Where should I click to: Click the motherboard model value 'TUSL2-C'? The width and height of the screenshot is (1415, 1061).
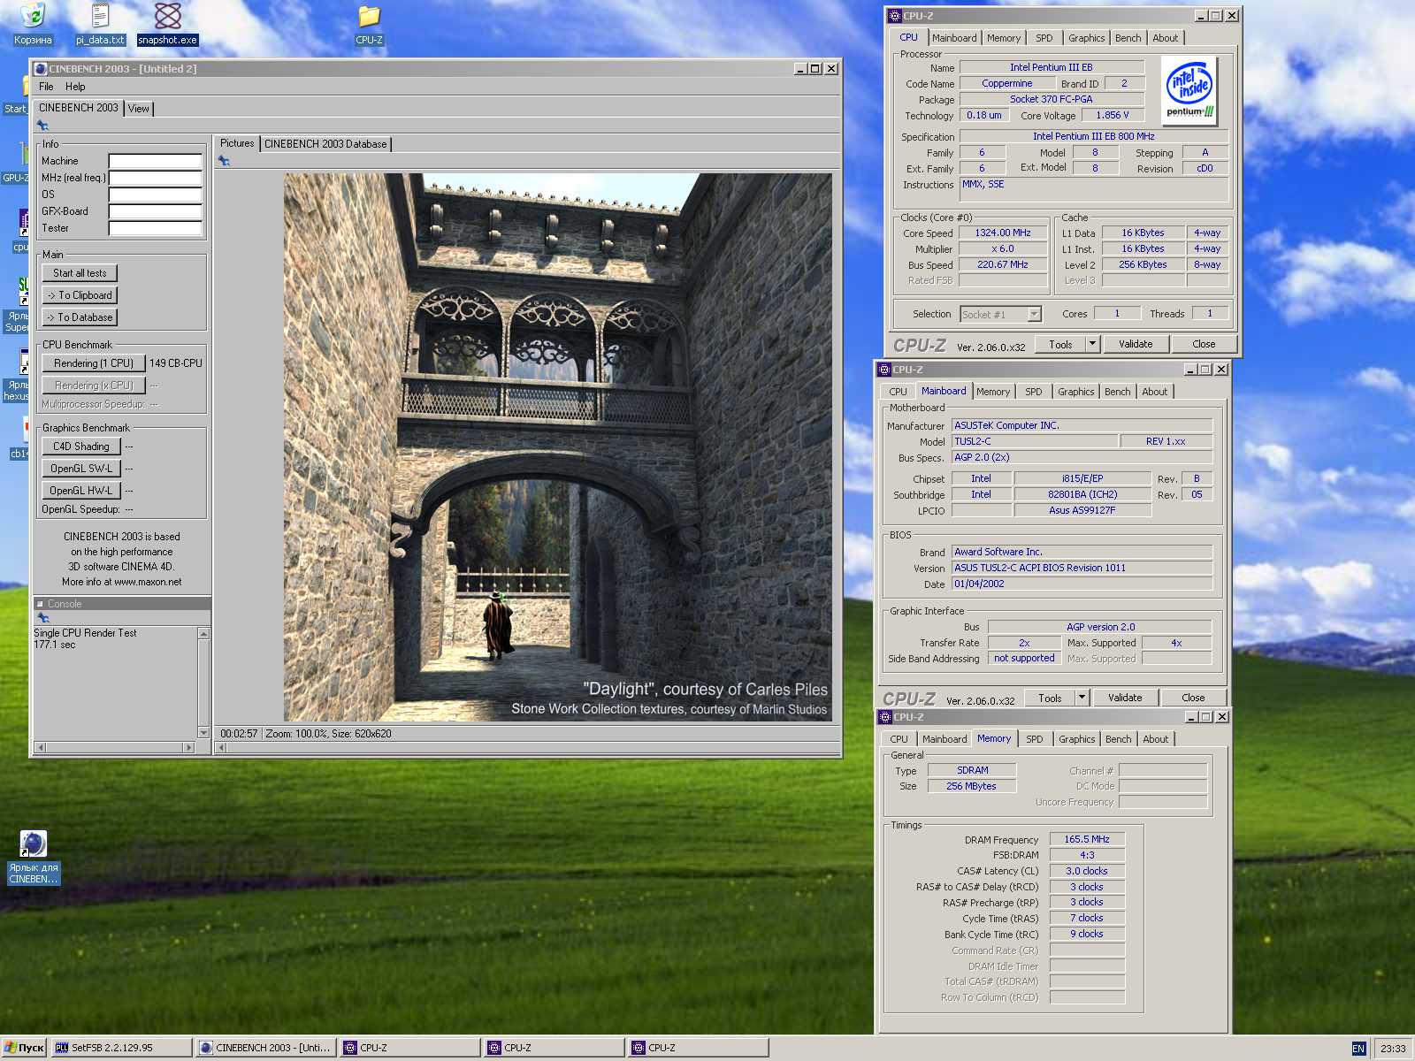click(1034, 441)
